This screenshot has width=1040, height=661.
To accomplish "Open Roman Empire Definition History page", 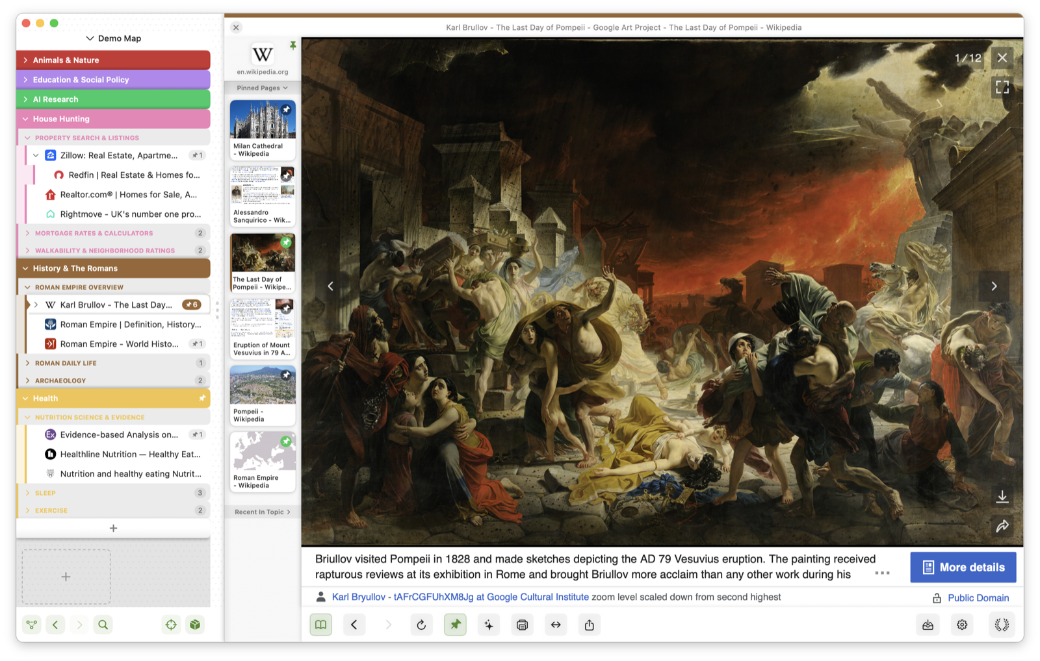I will click(x=123, y=325).
